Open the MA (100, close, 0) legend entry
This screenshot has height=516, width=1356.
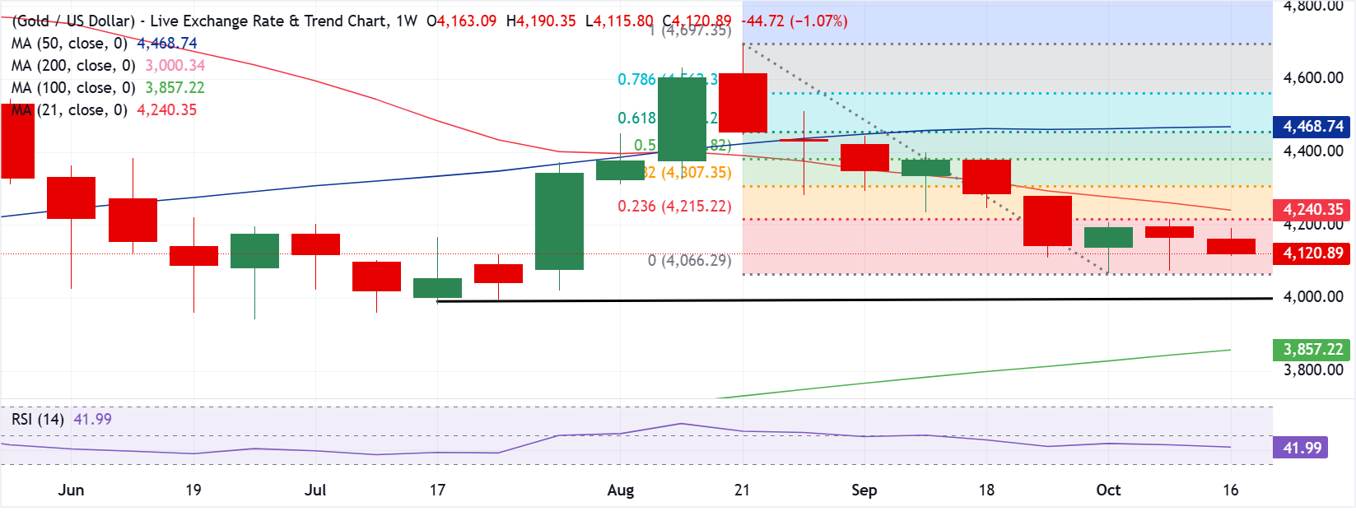pos(109,88)
